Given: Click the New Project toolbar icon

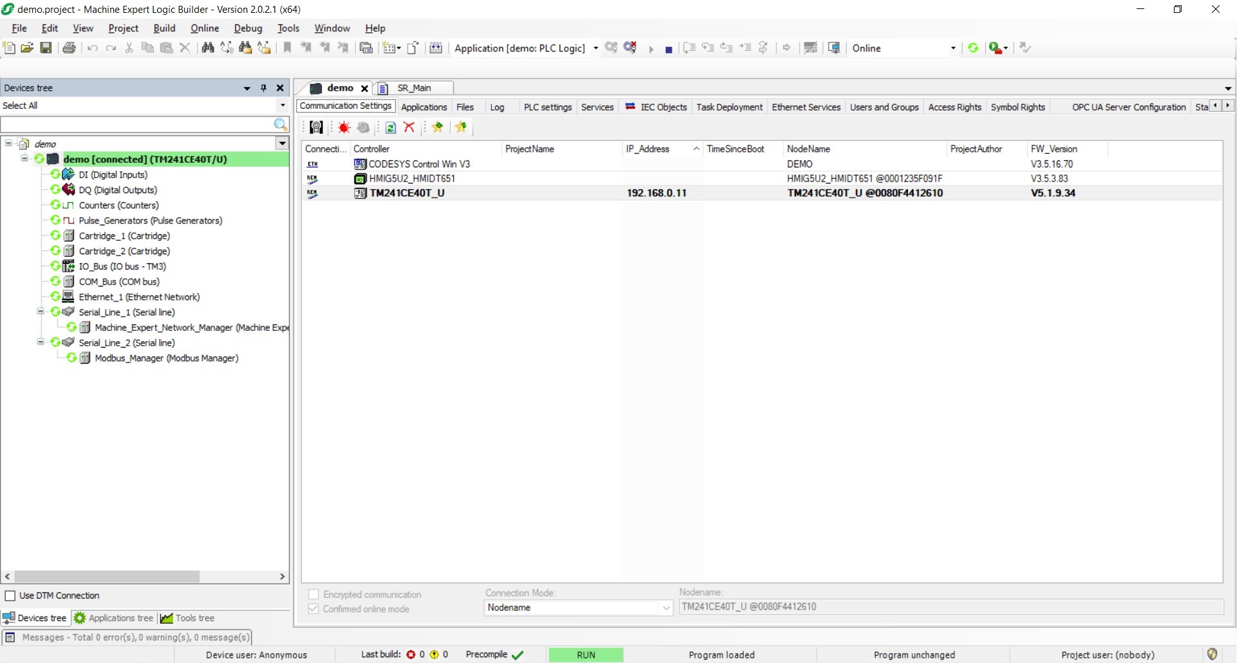Looking at the screenshot, I should tap(9, 48).
